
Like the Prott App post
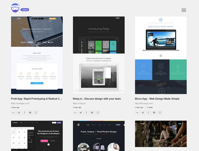pos(30,113)
